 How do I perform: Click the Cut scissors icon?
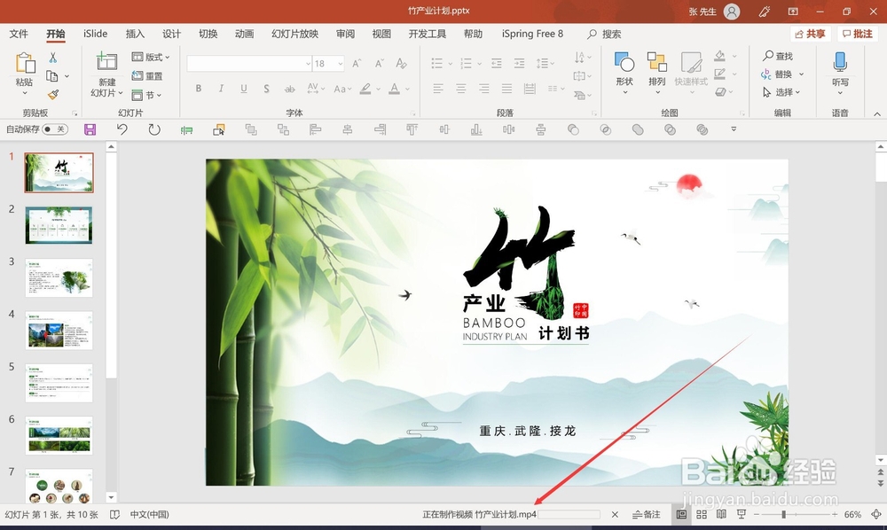[52, 58]
